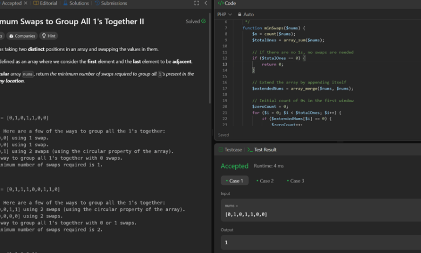Select the Test Result tab
Viewport: 421px width, 253px height.
pyautogui.click(x=262, y=150)
